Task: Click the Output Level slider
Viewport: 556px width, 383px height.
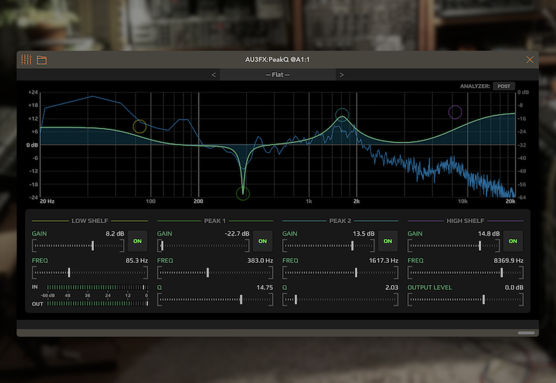Action: tap(465, 300)
